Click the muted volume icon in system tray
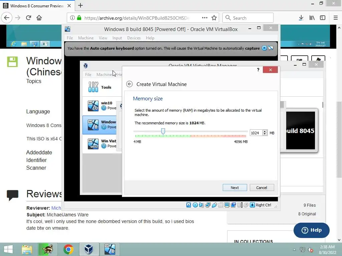 [310, 250]
